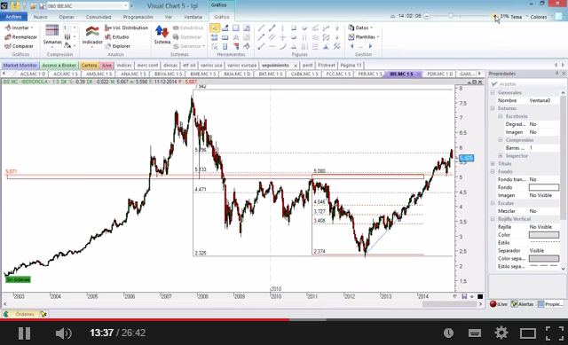
Task: Pause the video playback
Action: point(24,333)
